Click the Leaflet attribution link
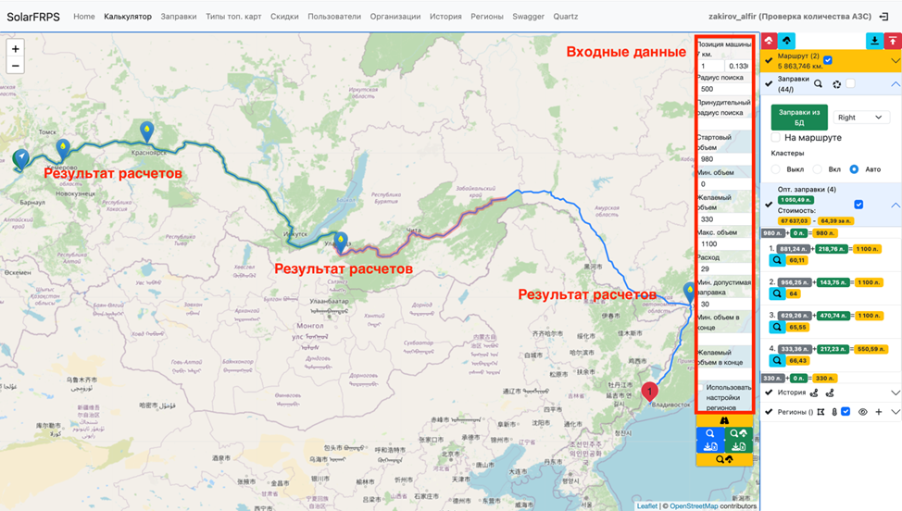Viewport: 902px width, 511px height. 646,505
